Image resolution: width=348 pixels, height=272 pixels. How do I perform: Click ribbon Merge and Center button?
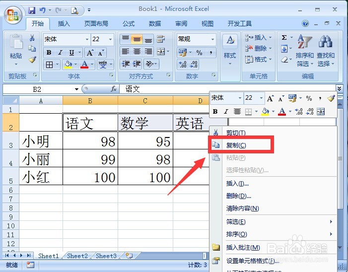click(161, 52)
